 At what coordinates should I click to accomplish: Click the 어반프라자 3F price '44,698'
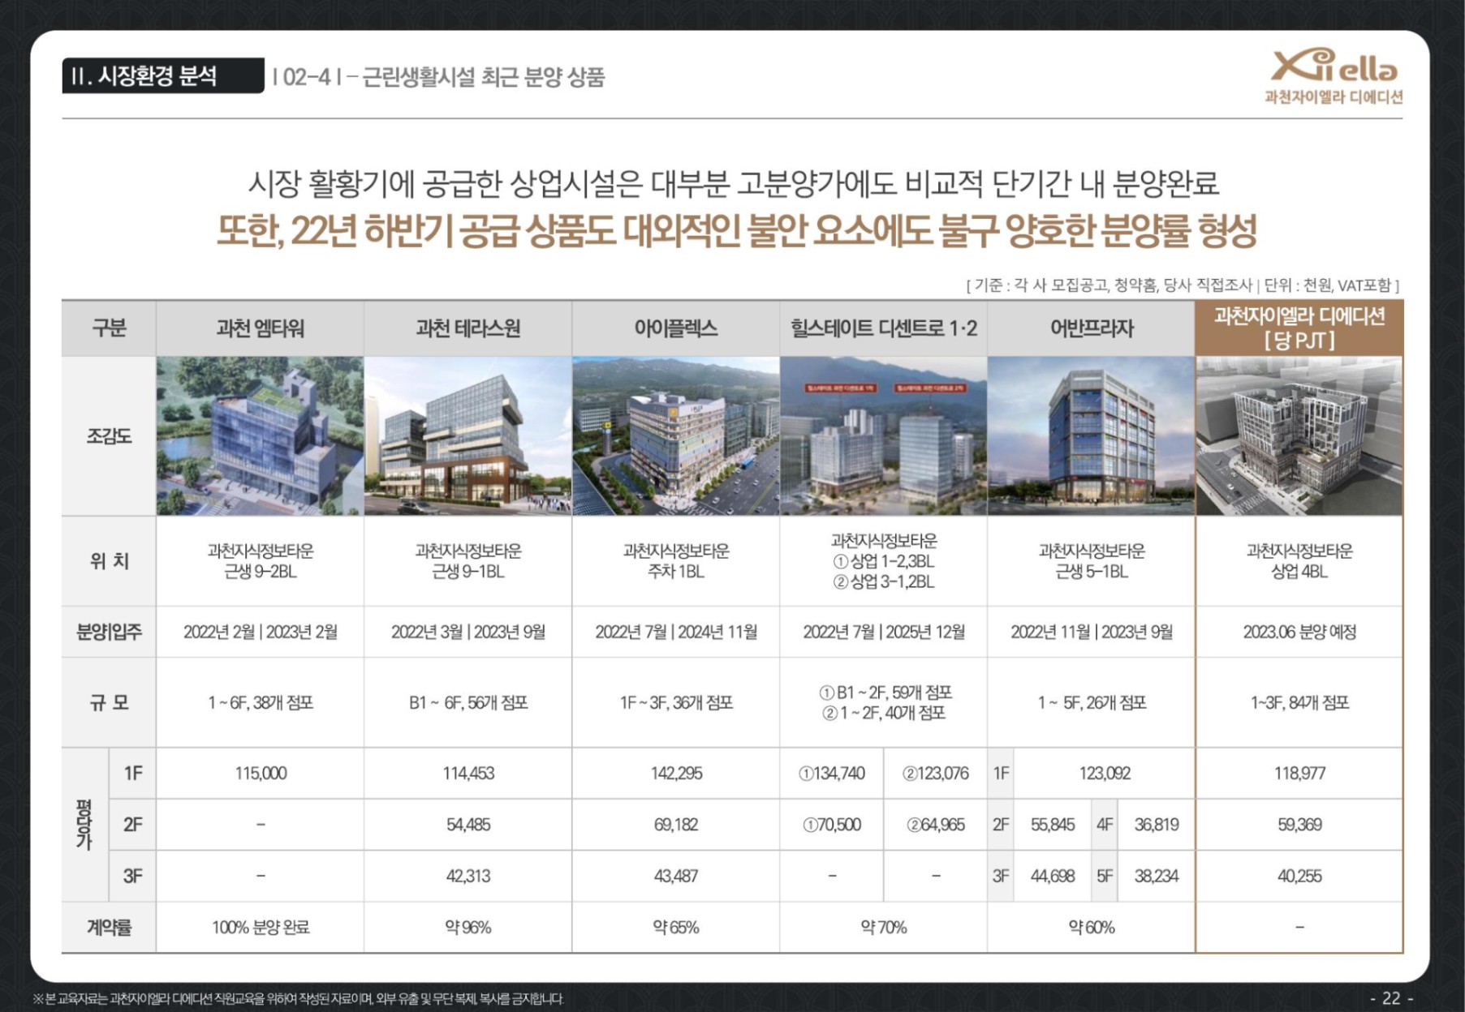[x=1053, y=876]
